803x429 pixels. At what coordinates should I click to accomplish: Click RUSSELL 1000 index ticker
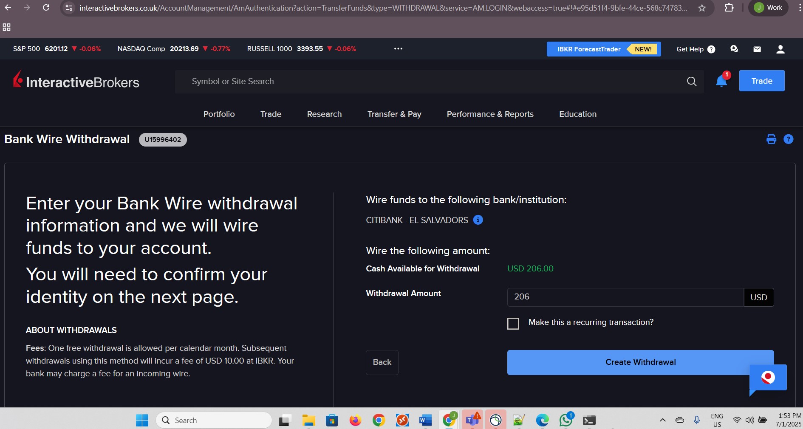click(x=302, y=49)
